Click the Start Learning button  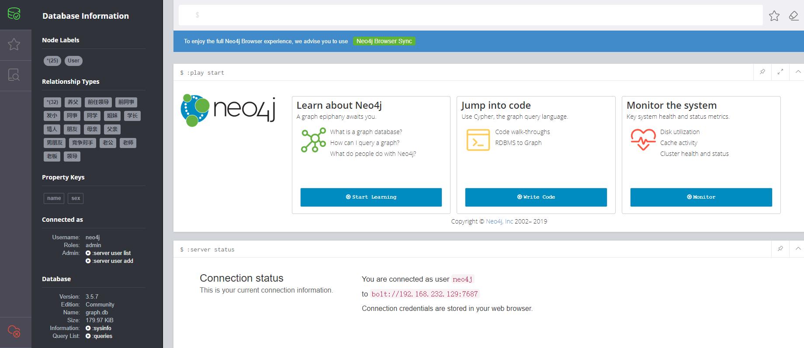click(x=371, y=197)
